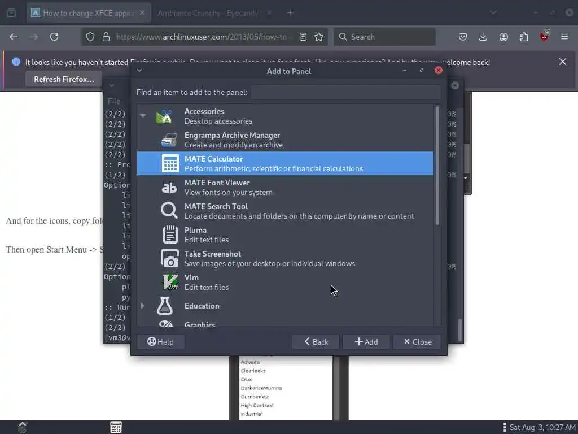Screen dimensions: 578x434
Task: Select the Engrampa Archive Manager icon
Action: click(x=169, y=140)
